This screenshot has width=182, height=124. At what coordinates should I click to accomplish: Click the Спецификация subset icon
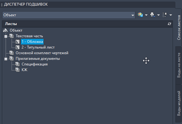18,64
